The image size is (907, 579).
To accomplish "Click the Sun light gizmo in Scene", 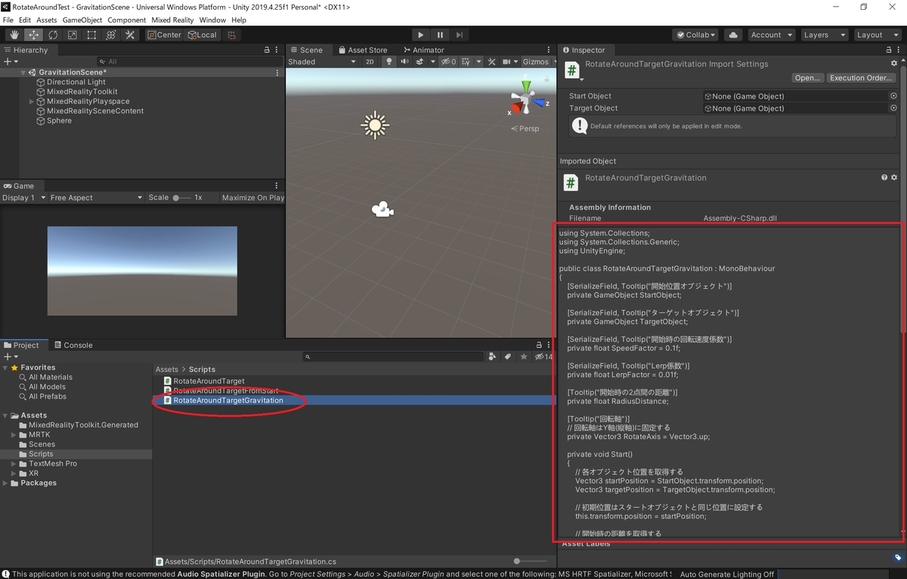I will 375,125.
